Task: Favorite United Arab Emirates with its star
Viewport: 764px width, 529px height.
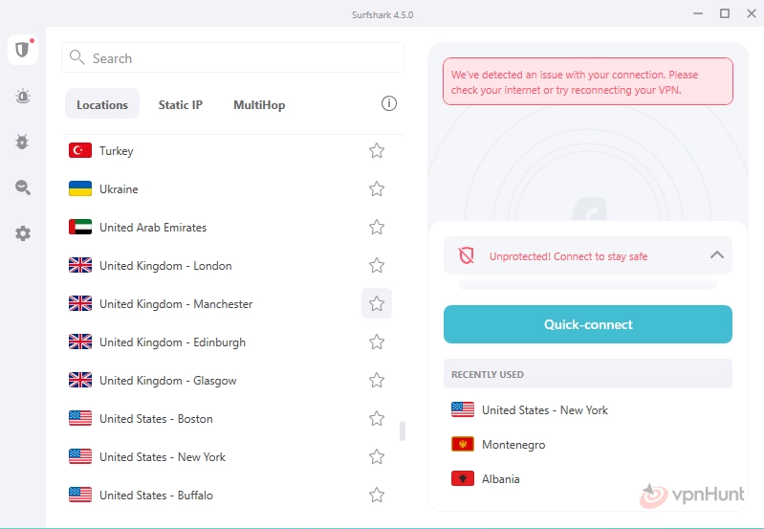Action: (x=377, y=228)
